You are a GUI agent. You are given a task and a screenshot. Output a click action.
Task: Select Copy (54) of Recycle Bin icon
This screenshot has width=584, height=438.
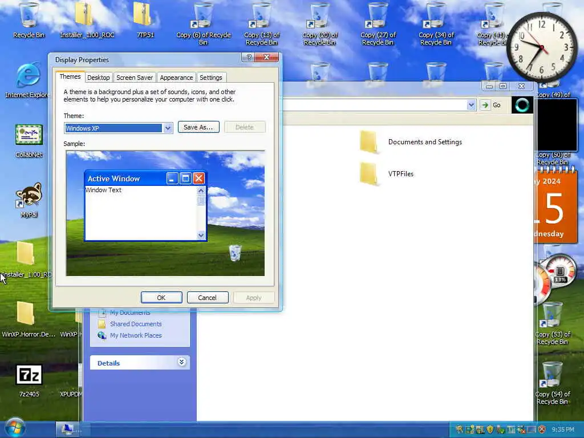tap(552, 384)
